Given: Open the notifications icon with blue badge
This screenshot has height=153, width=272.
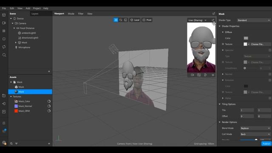Looking at the screenshot, I should [4, 130].
